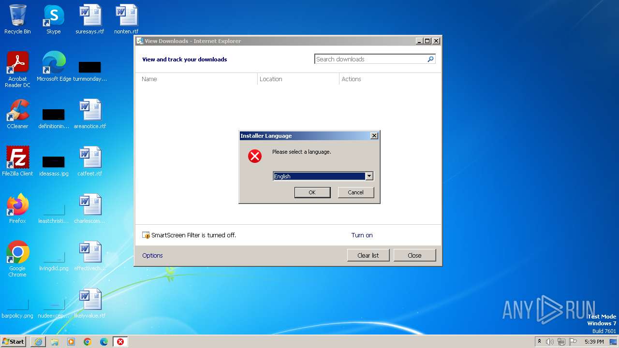Viewport: 619px width, 348px height.
Task: Select the effectivech desktop file icon
Action: pyautogui.click(x=90, y=256)
